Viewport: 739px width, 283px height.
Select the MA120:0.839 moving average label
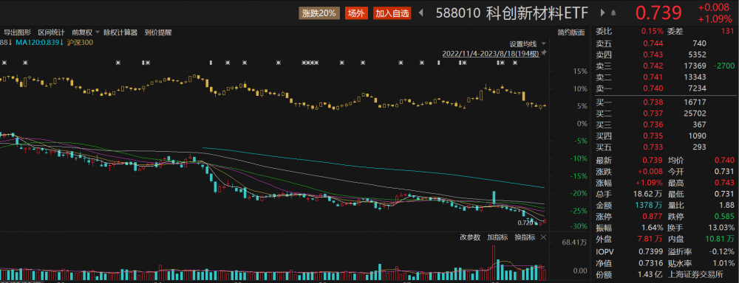39,42
